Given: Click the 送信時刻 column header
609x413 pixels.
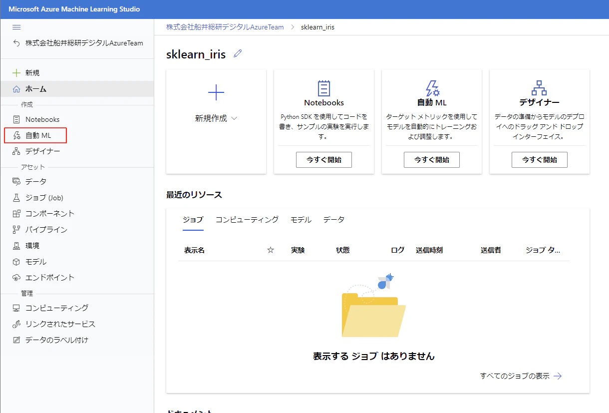Looking at the screenshot, I should [x=429, y=250].
